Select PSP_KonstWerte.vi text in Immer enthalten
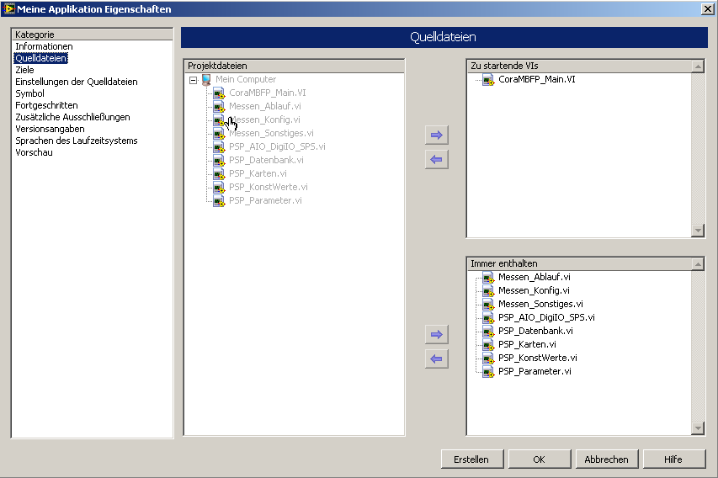The height and width of the screenshot is (478, 718). tap(538, 358)
